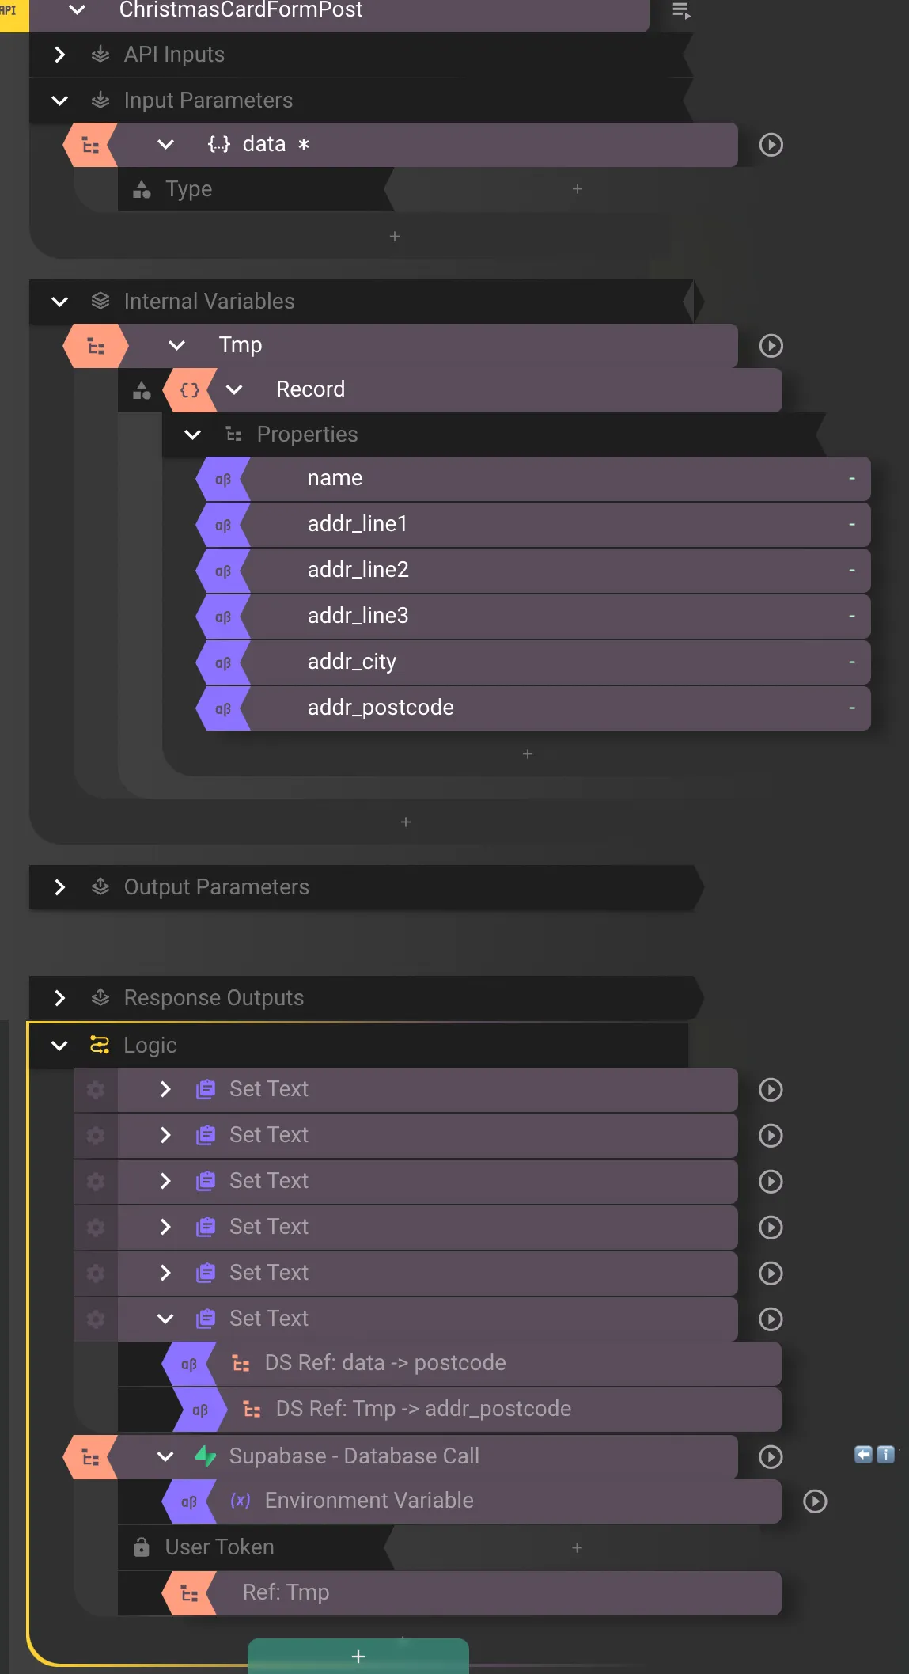
Task: Click the orange tree icon on Ref: Tmp
Action: click(189, 1593)
